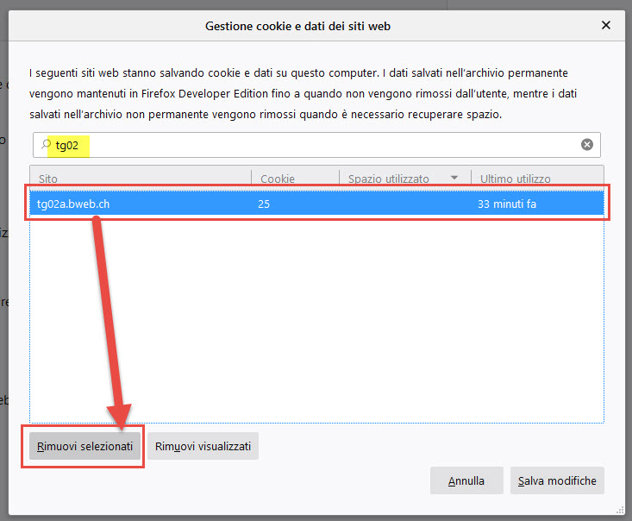The height and width of the screenshot is (521, 632).
Task: Click the empty space-used cell of tg02a.bweb.ch
Action: coord(404,205)
